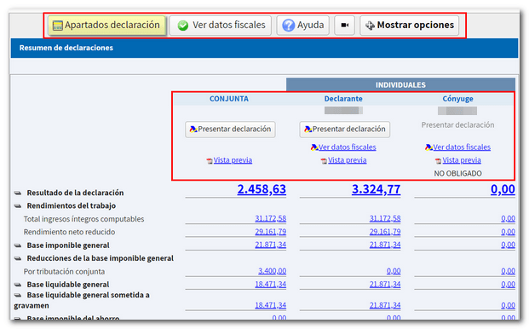The height and width of the screenshot is (329, 529).
Task: Open Conjunta result 2.458,63
Action: click(262, 189)
